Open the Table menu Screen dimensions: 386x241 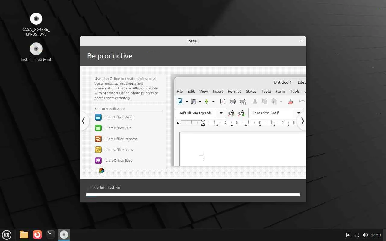(x=266, y=91)
